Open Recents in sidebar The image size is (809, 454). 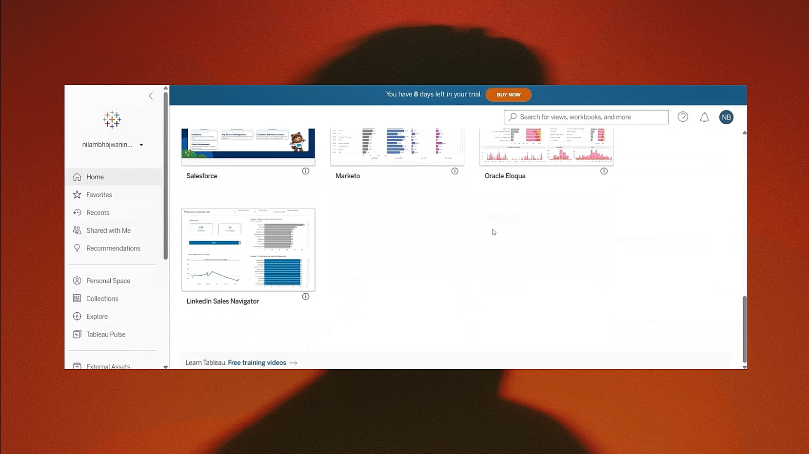(x=114, y=213)
